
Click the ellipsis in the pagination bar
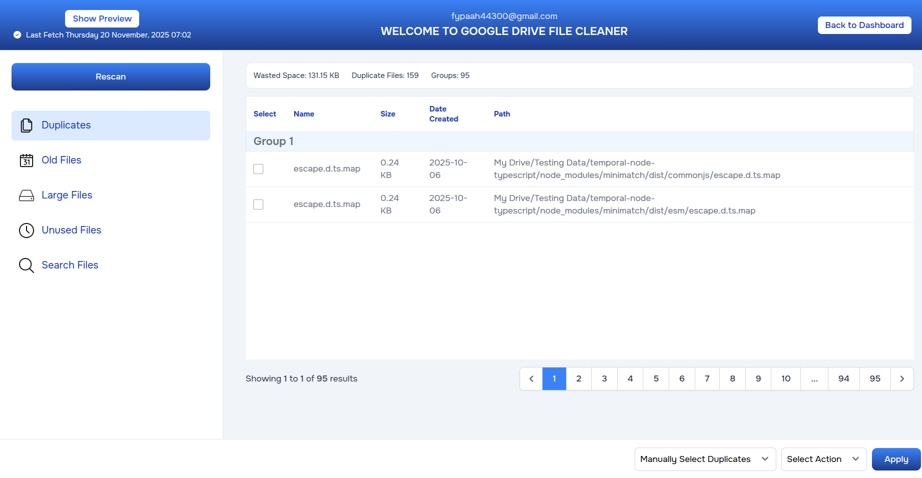coord(814,378)
